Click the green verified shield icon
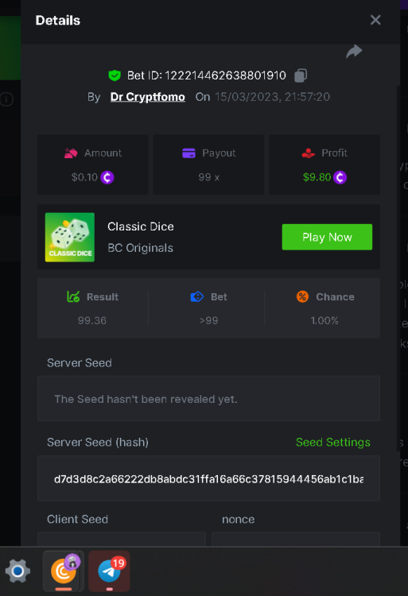 (x=115, y=75)
